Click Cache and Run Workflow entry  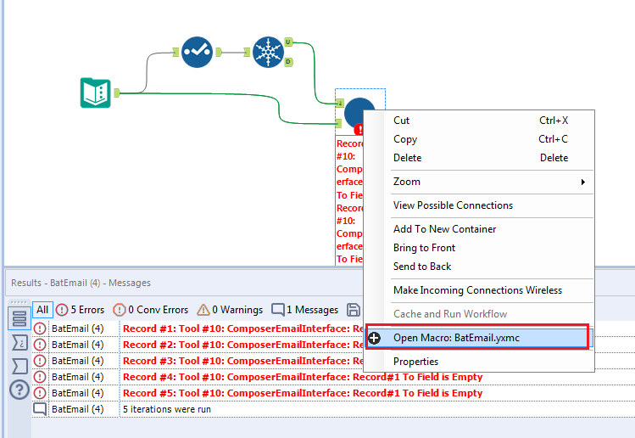pos(479,314)
